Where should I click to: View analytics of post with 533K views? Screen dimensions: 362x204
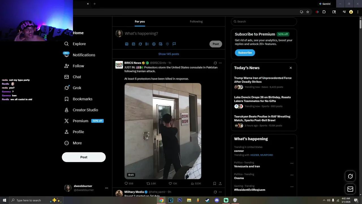pyautogui.click(x=196, y=184)
